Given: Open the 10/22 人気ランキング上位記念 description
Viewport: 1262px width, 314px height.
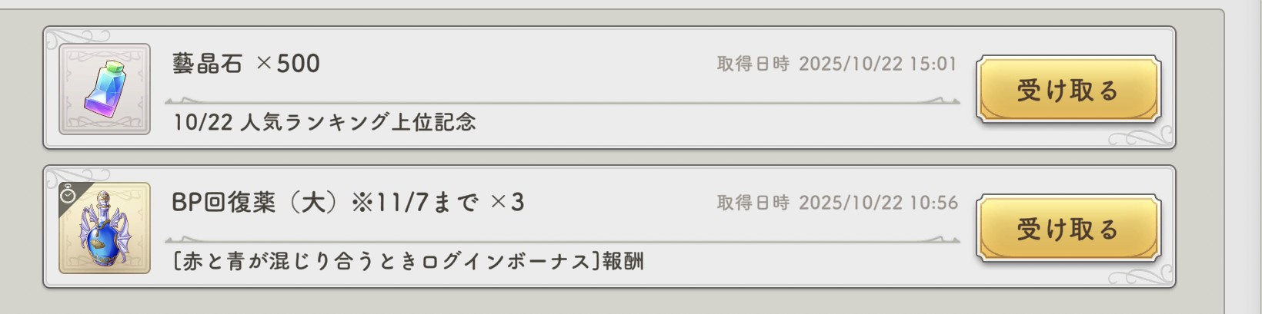Looking at the screenshot, I should (x=324, y=122).
